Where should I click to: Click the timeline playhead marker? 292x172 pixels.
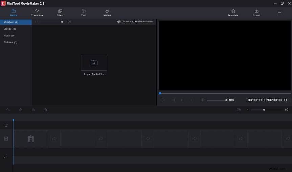(x=14, y=120)
